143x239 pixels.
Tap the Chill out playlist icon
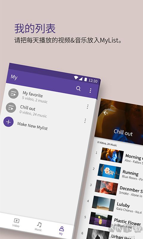coord(11,108)
